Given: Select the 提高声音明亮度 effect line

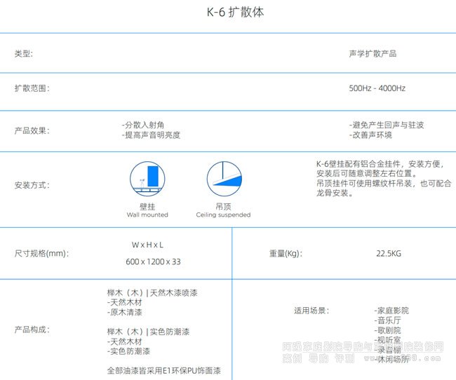Looking at the screenshot, I should point(151,135).
